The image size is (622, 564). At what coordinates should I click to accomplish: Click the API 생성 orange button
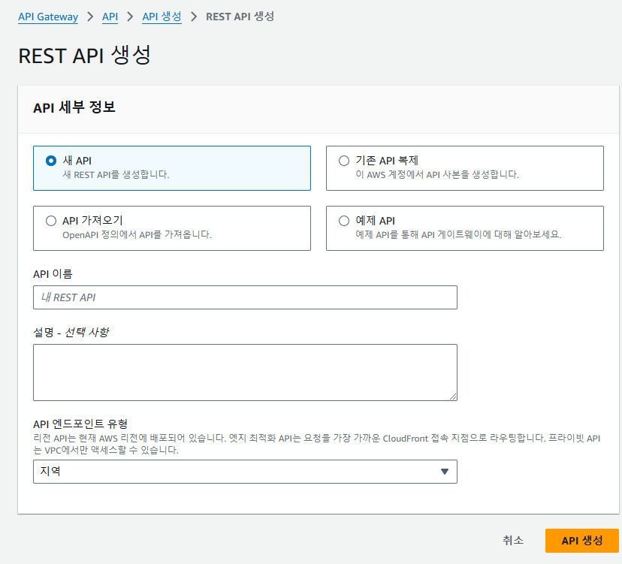tap(582, 540)
